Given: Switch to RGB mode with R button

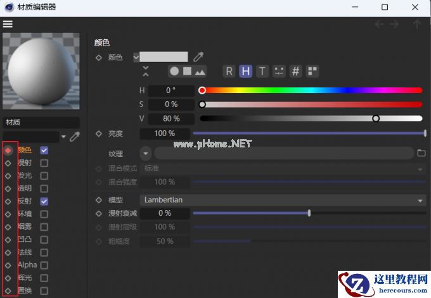Looking at the screenshot, I should pos(229,71).
